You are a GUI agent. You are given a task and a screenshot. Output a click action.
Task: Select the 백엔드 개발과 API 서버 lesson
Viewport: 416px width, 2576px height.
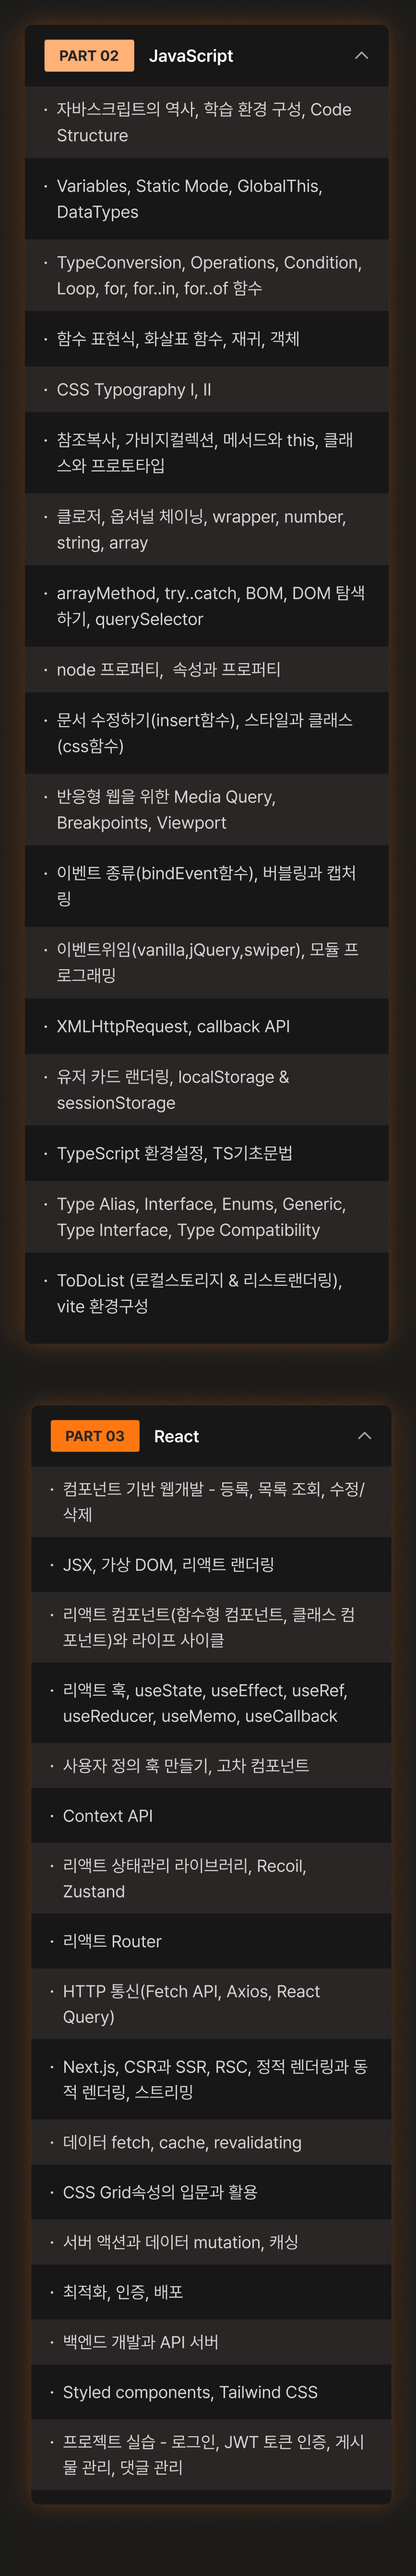tap(141, 2342)
